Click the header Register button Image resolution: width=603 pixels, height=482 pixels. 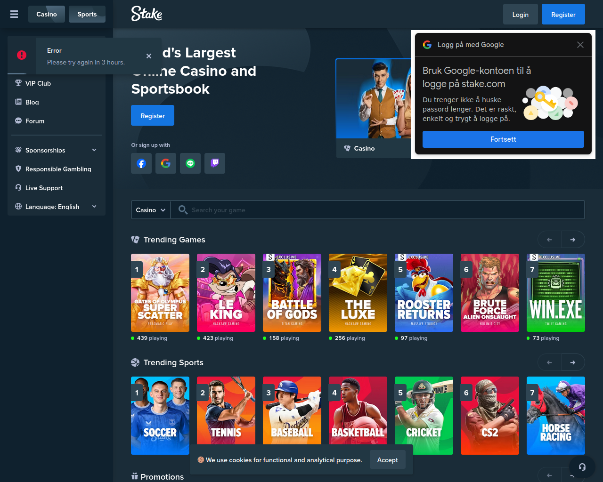(563, 14)
